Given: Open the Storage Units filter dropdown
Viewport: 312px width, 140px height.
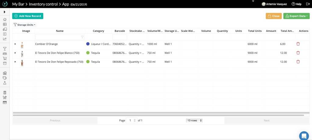Looking at the screenshot, I should pyautogui.click(x=25, y=25).
